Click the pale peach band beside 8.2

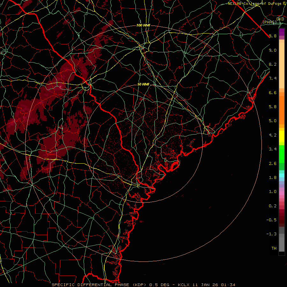(x=282, y=65)
